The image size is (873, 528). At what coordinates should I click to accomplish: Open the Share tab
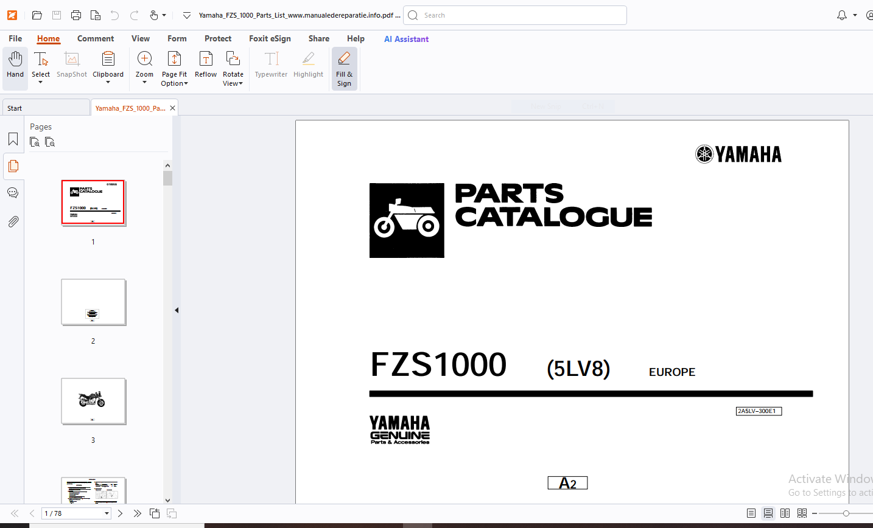[x=319, y=38]
